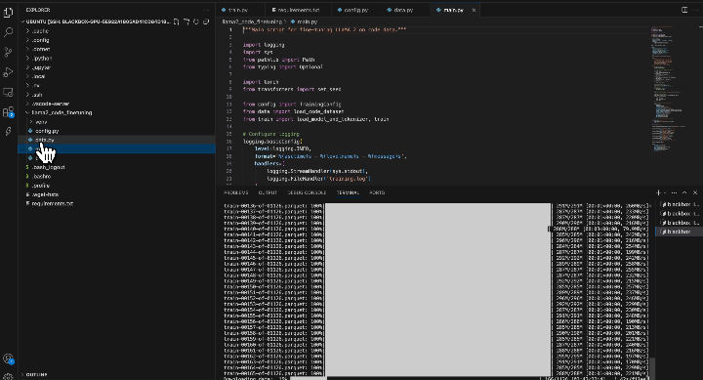Place cursor on line 1 docstring
This screenshot has height=380, width=703.
click(x=324, y=29)
